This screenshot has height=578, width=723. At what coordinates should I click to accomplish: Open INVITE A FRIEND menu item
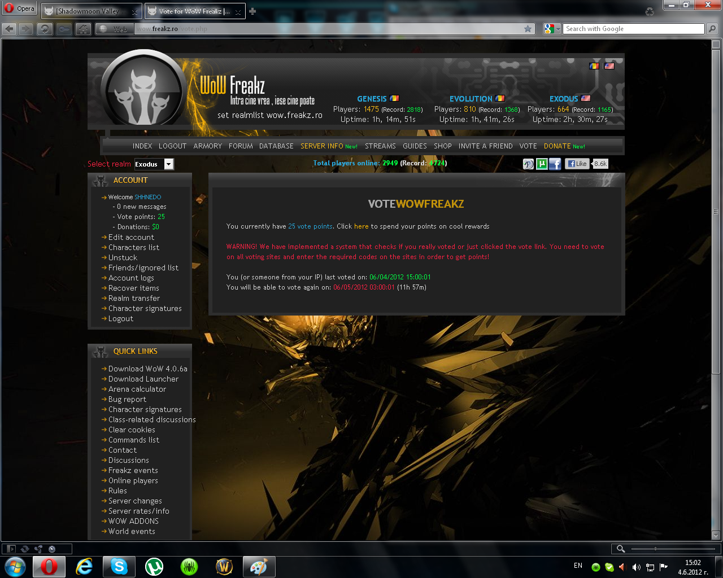point(486,146)
